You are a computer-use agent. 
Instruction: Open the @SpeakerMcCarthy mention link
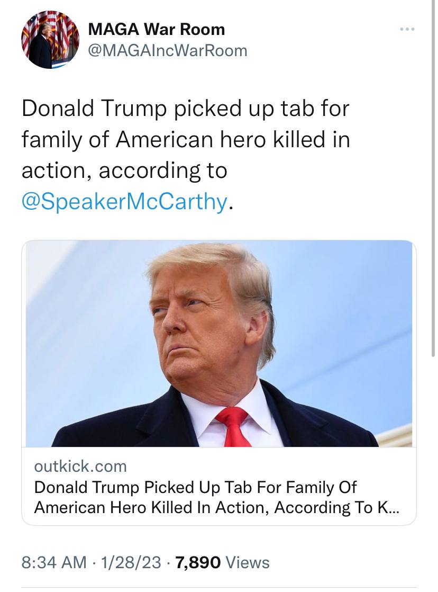[125, 201]
